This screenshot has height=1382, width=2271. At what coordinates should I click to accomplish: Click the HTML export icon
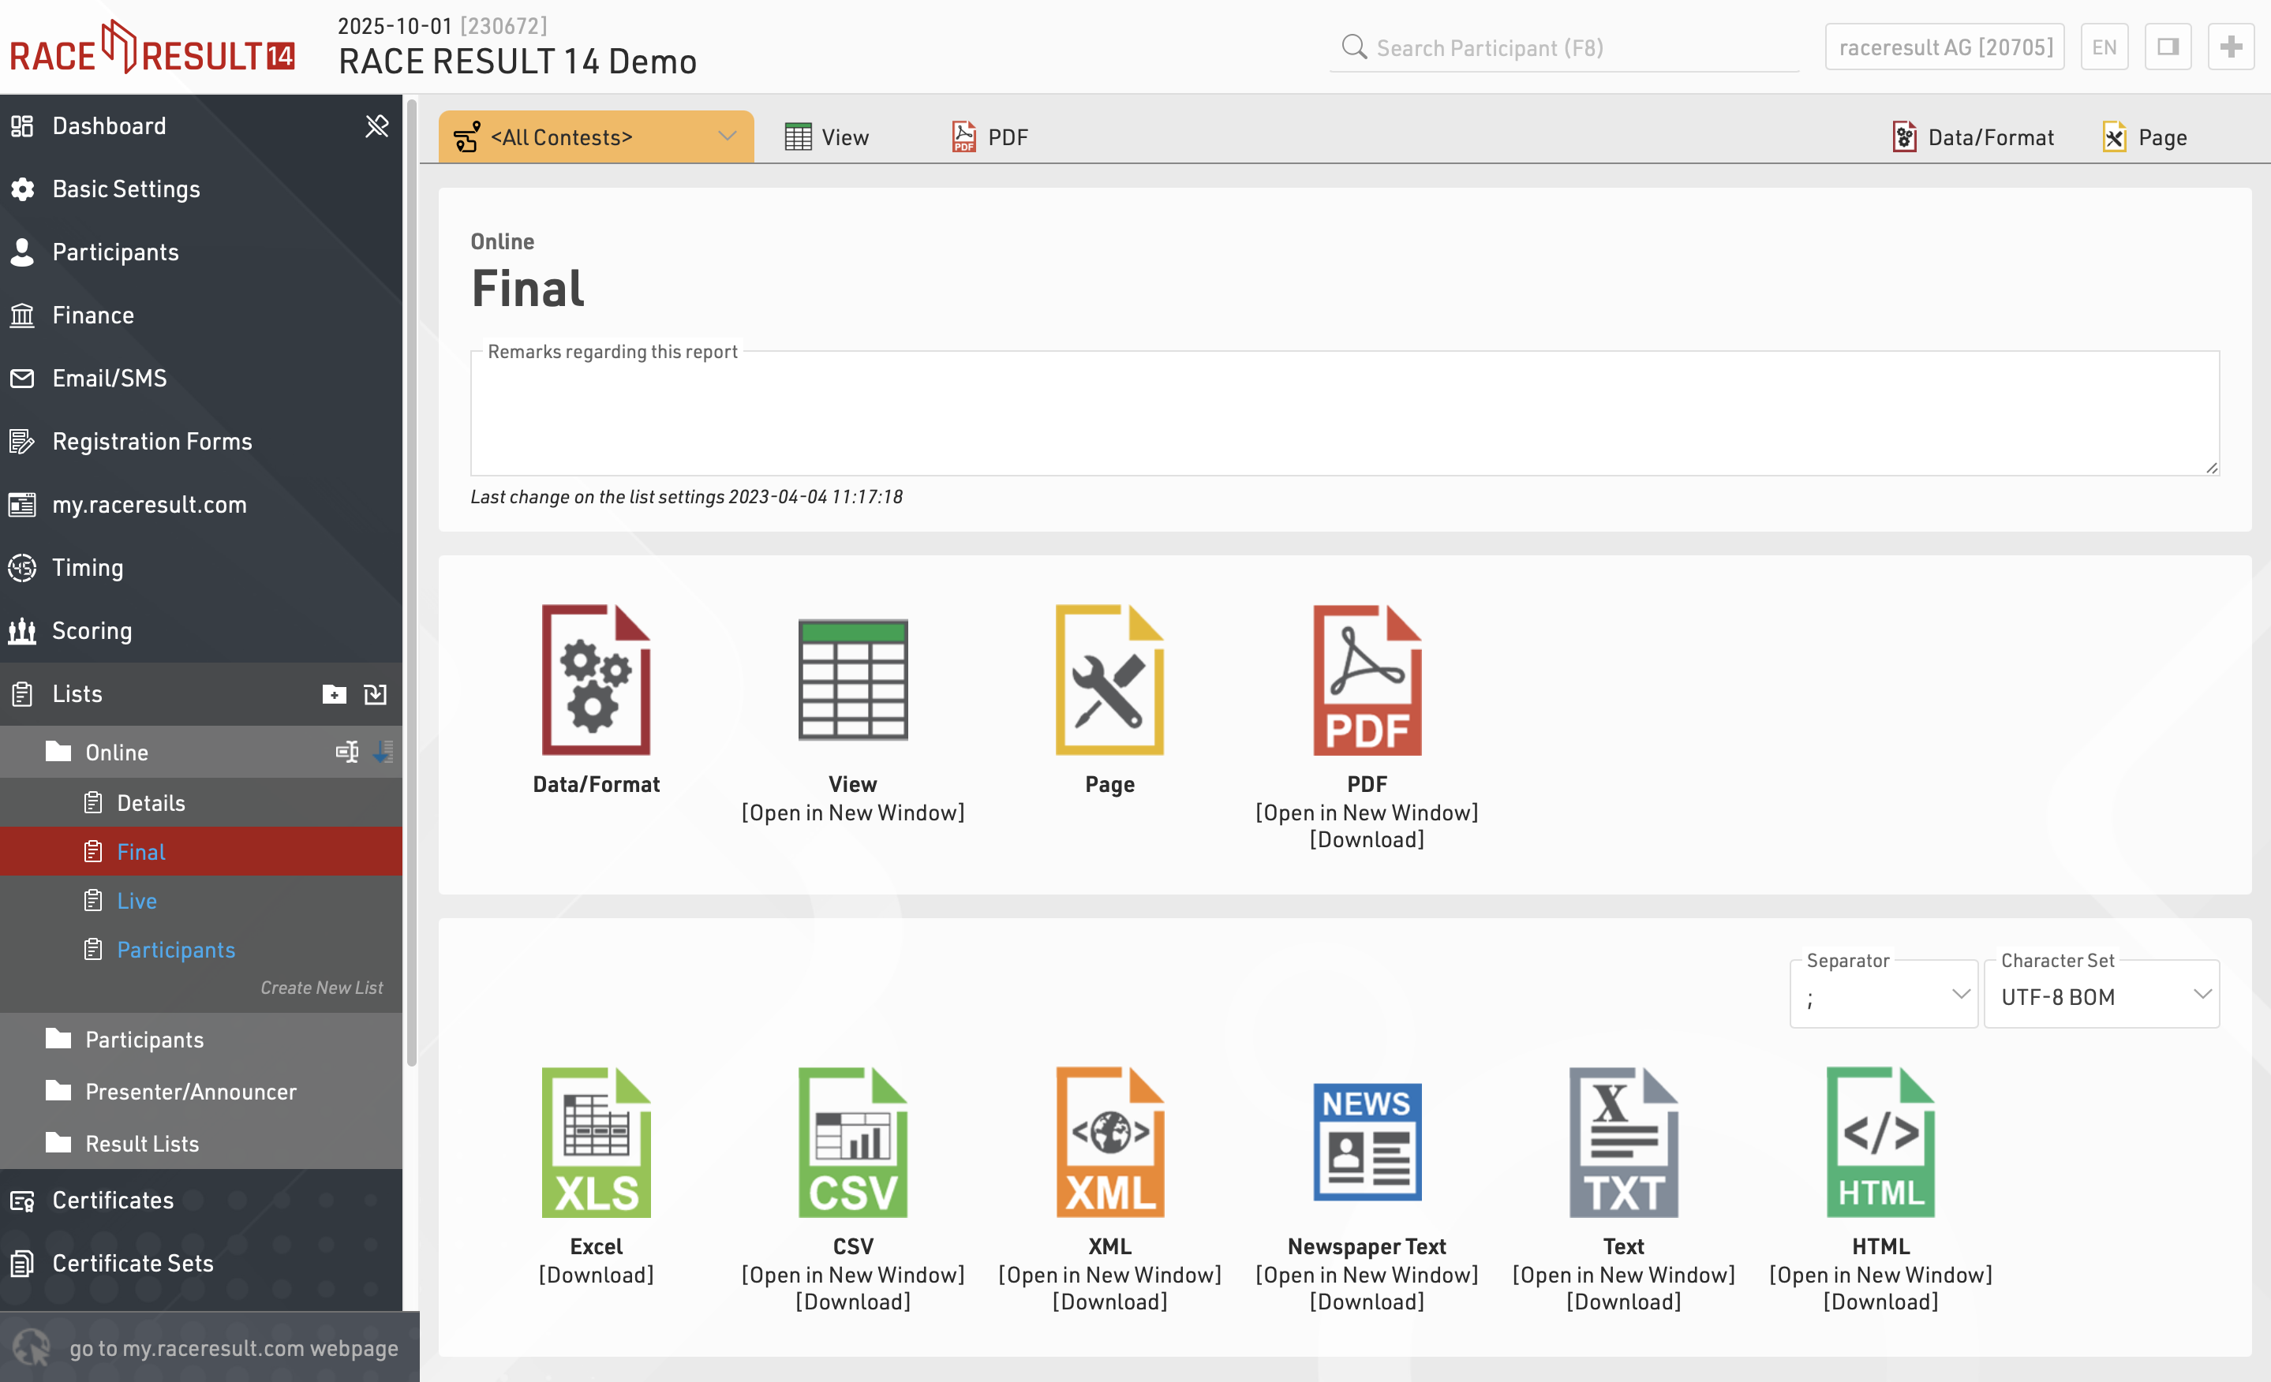point(1880,1142)
